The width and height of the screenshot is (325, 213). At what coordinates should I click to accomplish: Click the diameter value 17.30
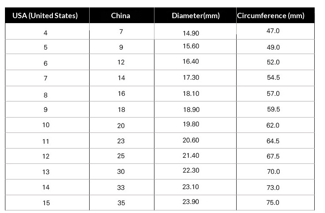(x=191, y=78)
